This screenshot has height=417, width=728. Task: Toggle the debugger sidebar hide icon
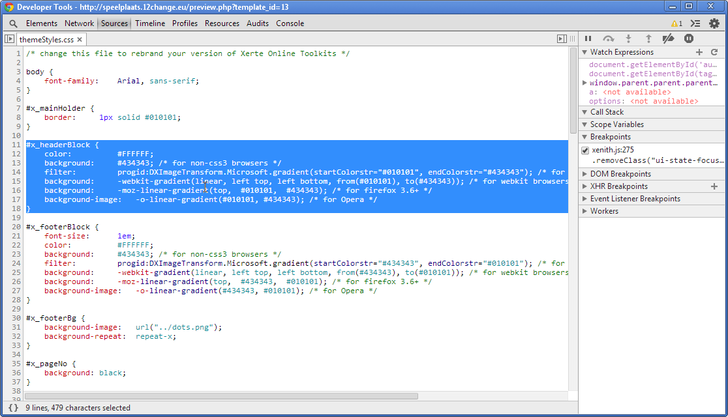[x=561, y=39]
